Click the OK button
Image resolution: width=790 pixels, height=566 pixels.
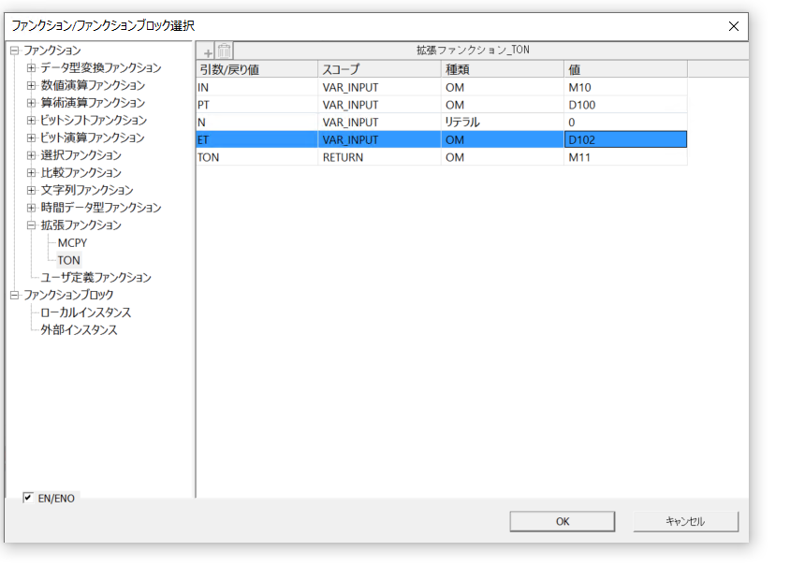562,521
